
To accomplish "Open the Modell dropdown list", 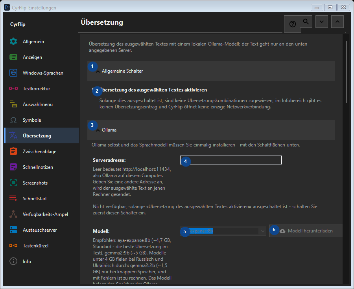I will click(x=262, y=231).
